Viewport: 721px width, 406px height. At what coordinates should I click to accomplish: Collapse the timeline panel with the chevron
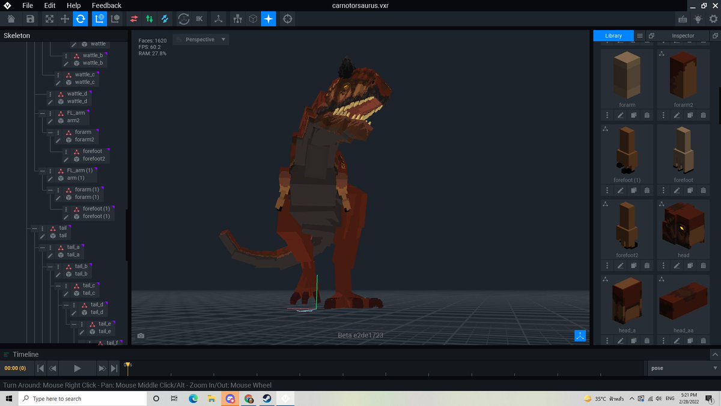tap(714, 354)
